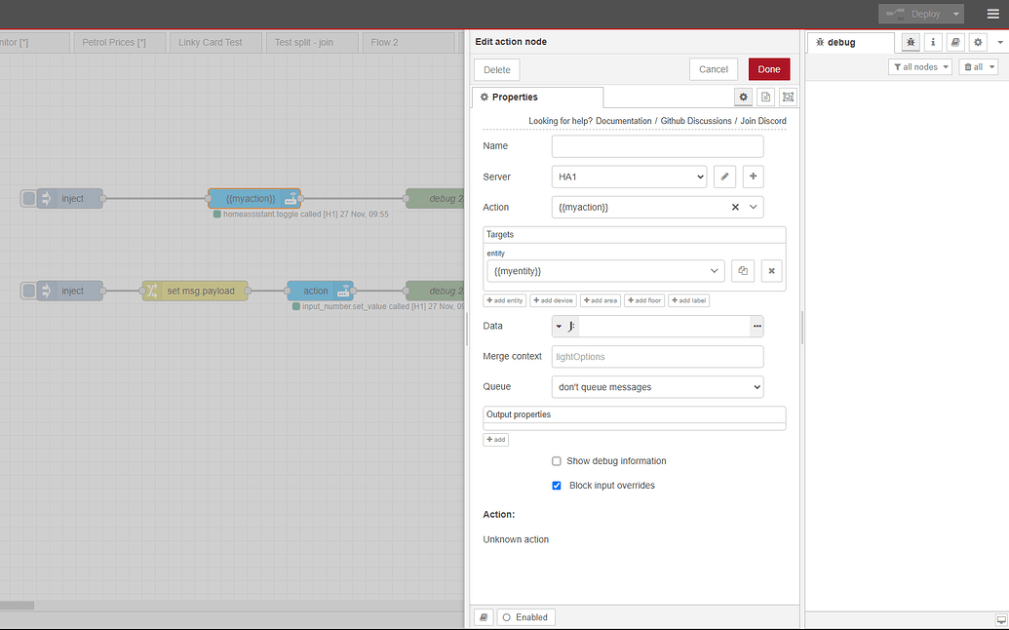The width and height of the screenshot is (1009, 630).
Task: Trigger the upper inject node button
Action: (29, 198)
